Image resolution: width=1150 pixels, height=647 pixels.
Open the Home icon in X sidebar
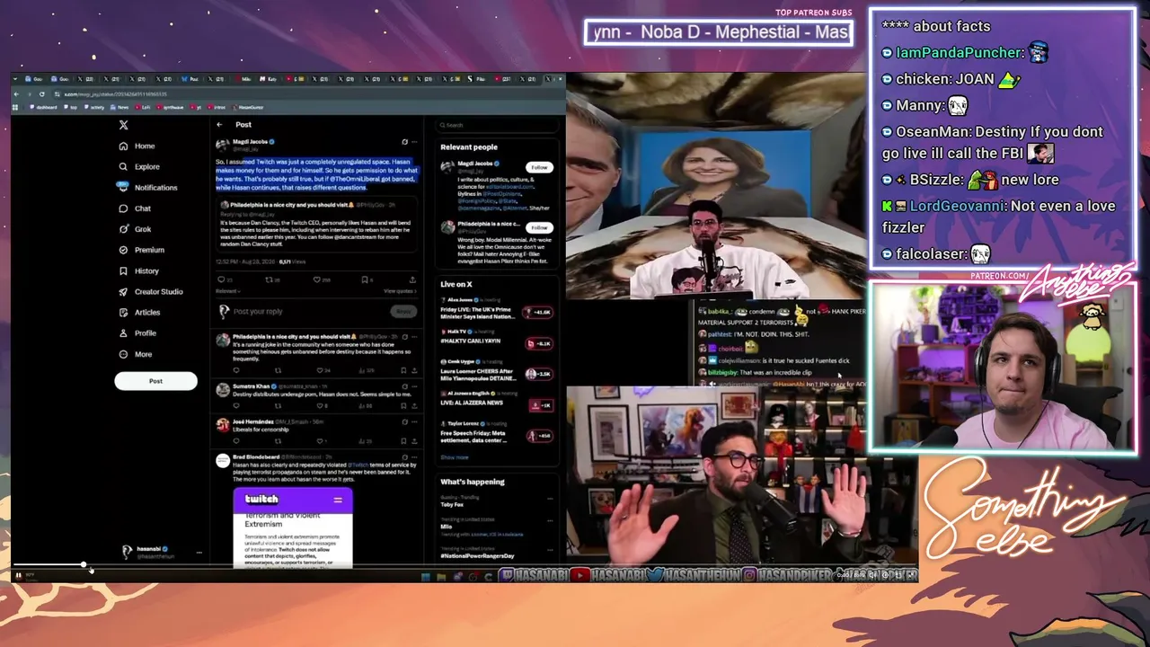pos(123,146)
